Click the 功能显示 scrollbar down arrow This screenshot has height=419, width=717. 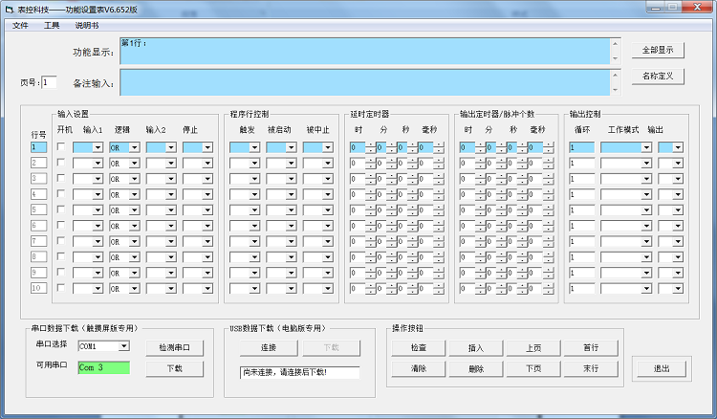(x=615, y=58)
